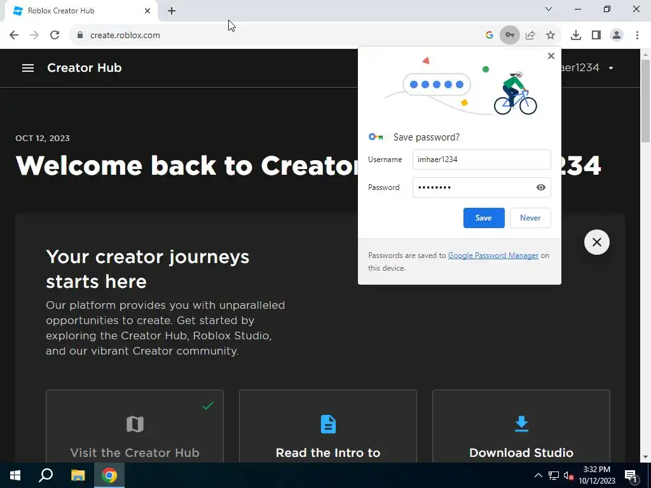This screenshot has height=488, width=651.
Task: Bookmark this tab with the star icon
Action: 551,36
